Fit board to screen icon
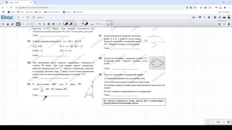The width and height of the screenshot is (232, 130). point(208,122)
